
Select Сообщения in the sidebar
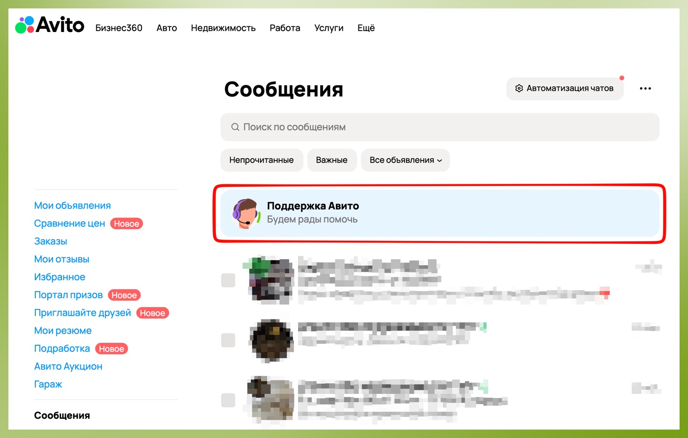pyautogui.click(x=62, y=416)
